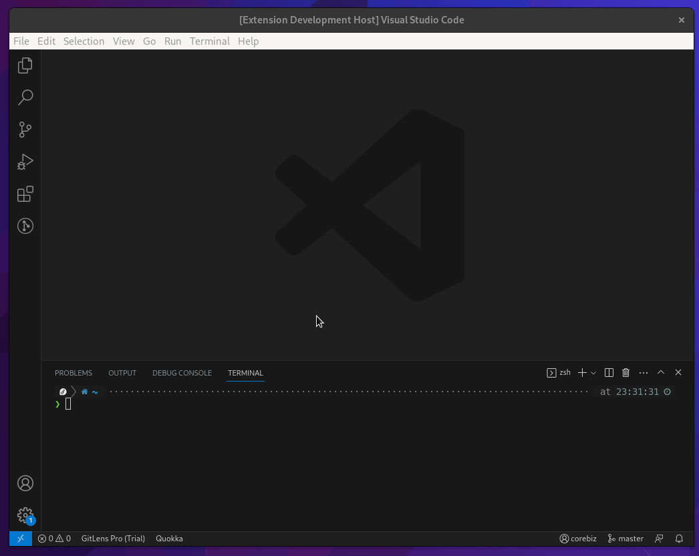This screenshot has height=556, width=699.
Task: Open notifications from the bell icon
Action: pyautogui.click(x=679, y=538)
